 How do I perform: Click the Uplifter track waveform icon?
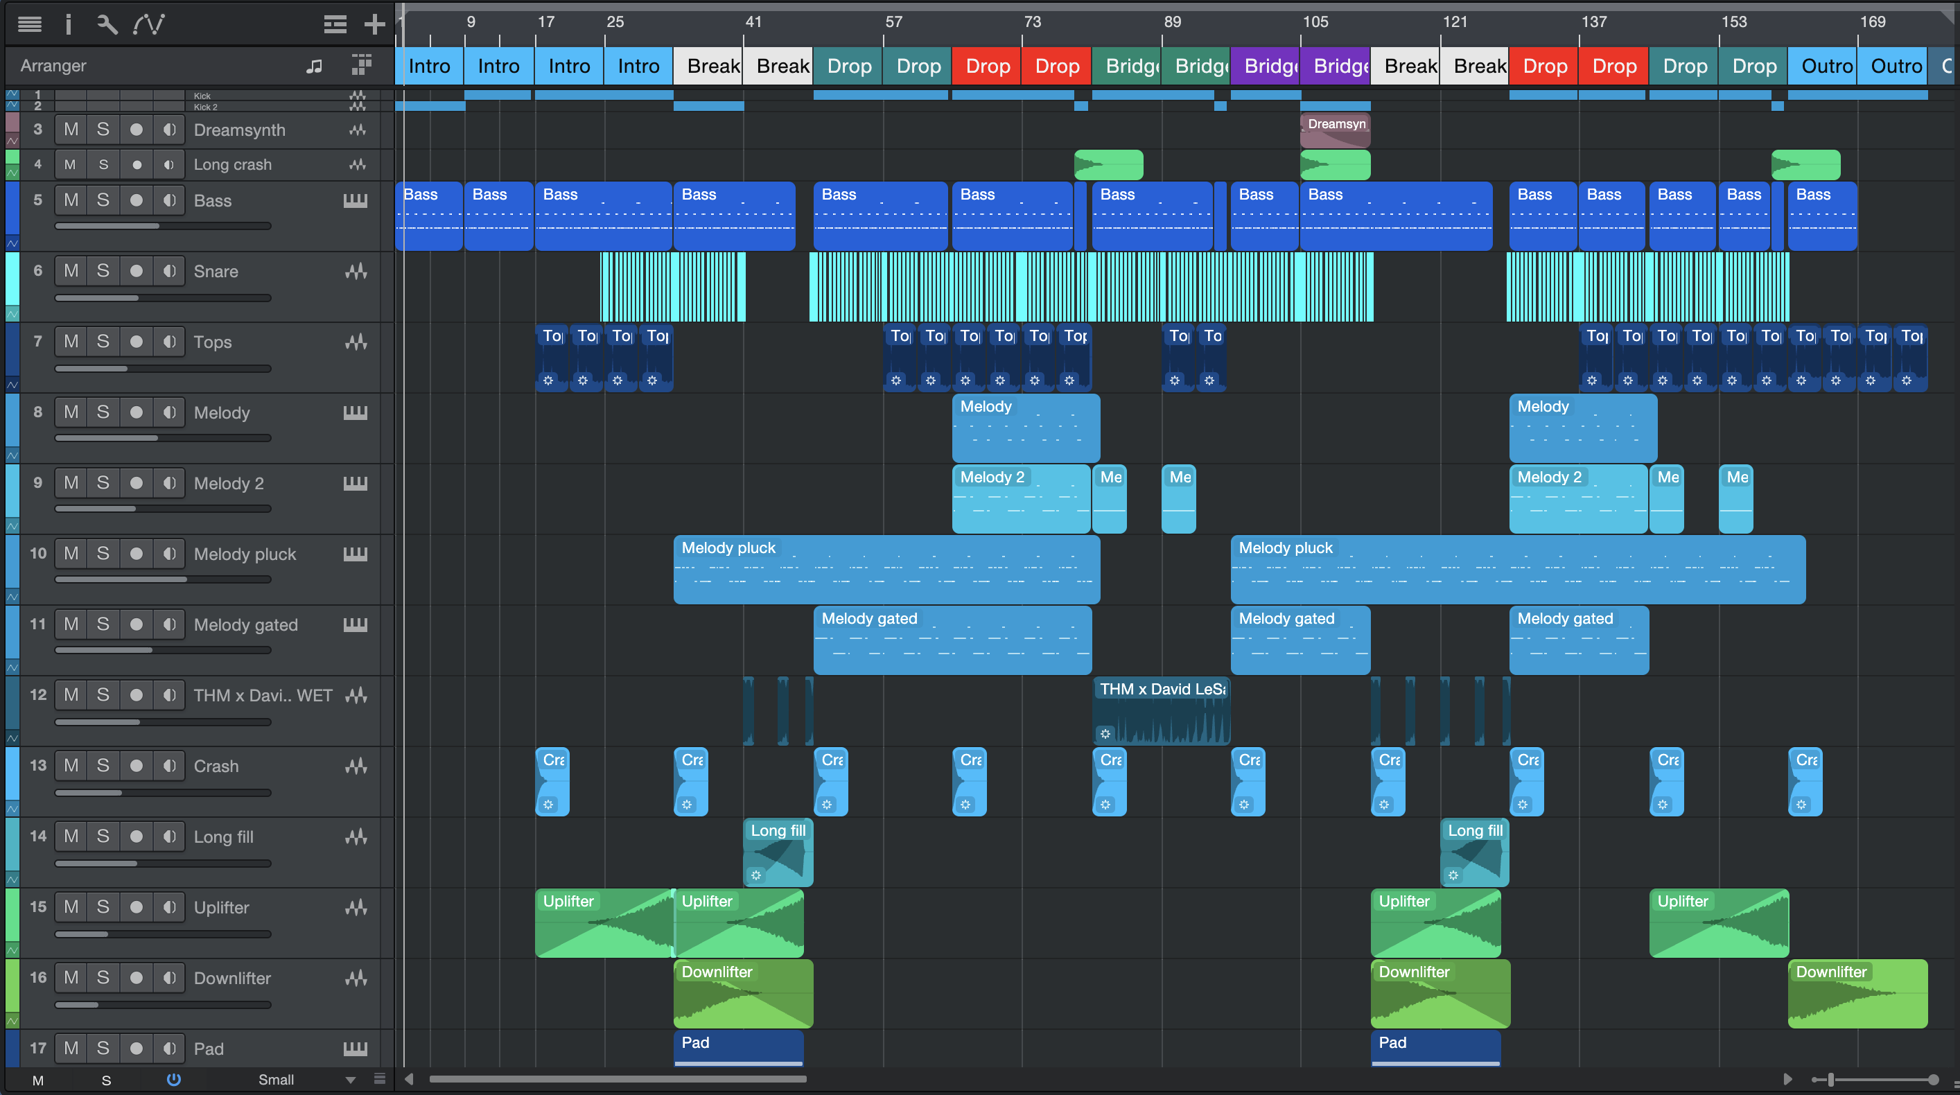click(x=356, y=907)
